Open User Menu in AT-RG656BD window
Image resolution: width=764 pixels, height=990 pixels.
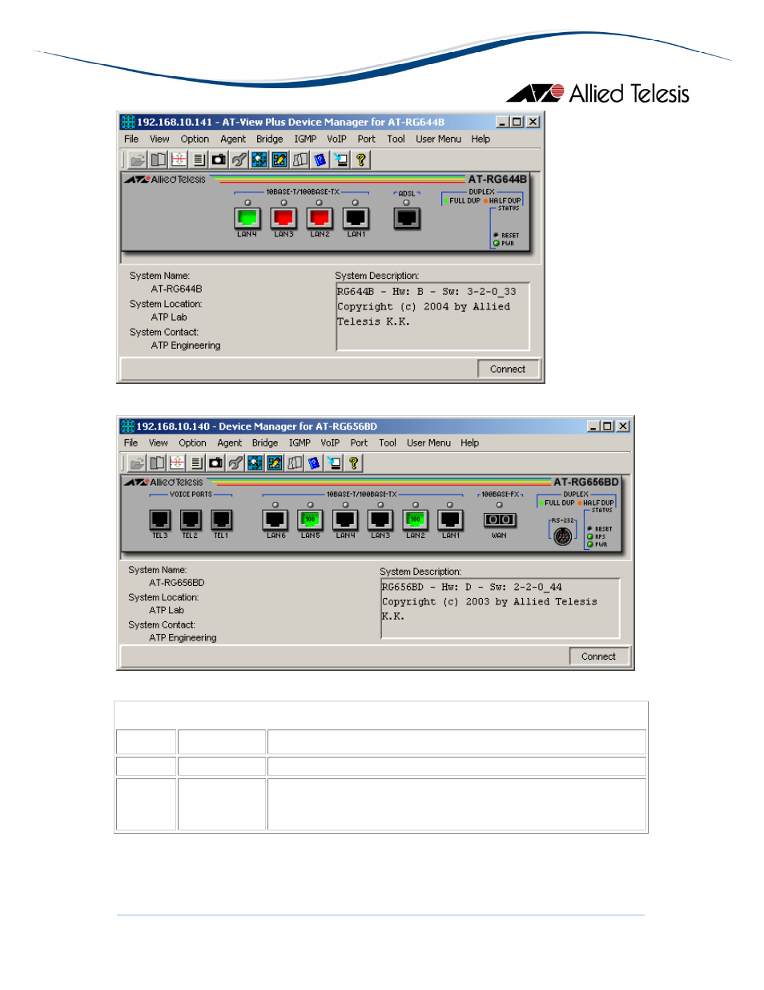tap(428, 442)
